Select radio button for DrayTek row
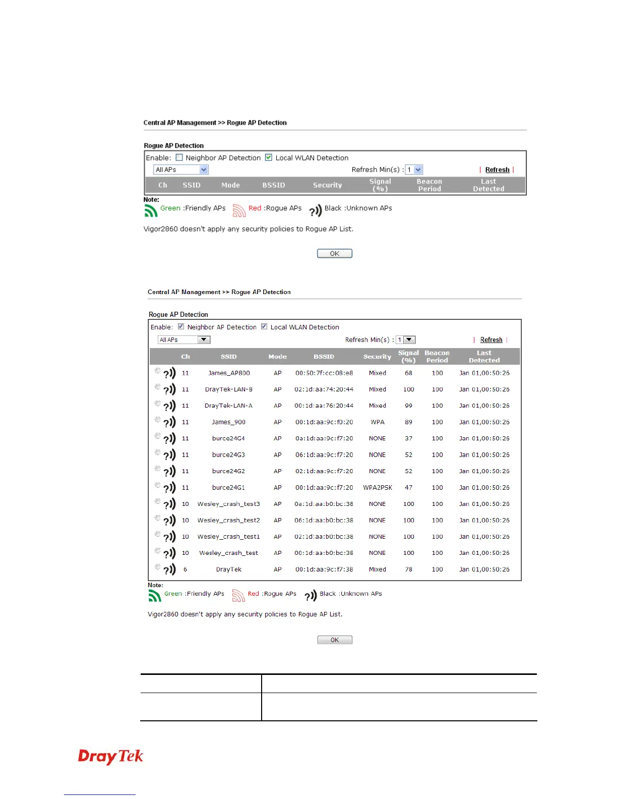This screenshot has height=799, width=617. pyautogui.click(x=157, y=566)
